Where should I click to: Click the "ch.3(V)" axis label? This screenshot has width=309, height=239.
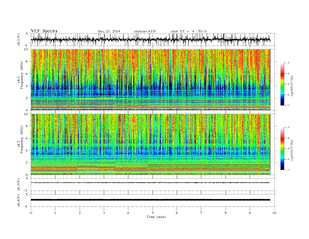pyautogui.click(x=19, y=185)
